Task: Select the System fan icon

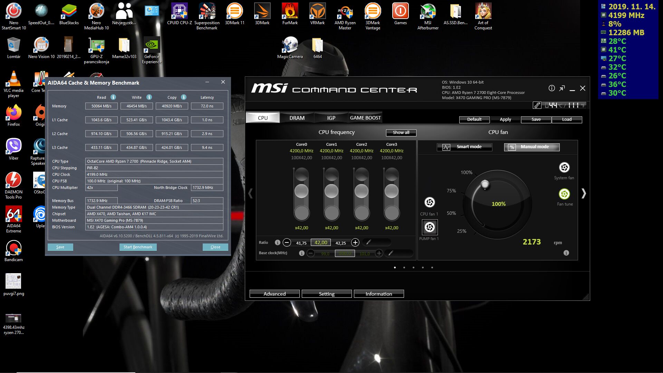Action: (x=564, y=168)
